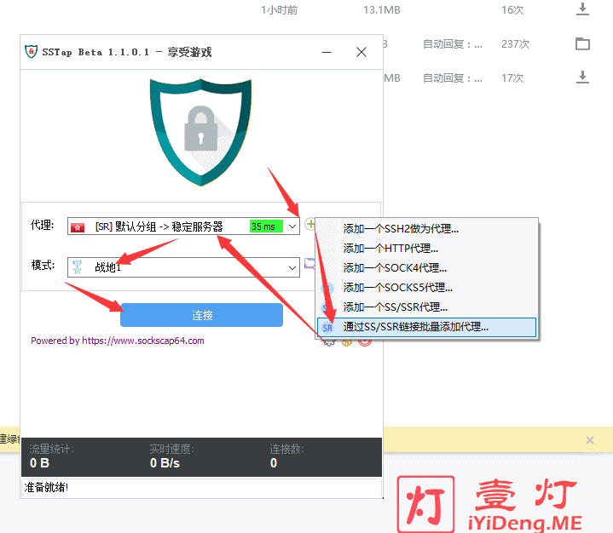Click the 13.1MB file size

click(382, 9)
